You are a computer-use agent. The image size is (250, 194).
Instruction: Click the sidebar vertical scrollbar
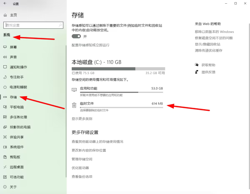66,111
